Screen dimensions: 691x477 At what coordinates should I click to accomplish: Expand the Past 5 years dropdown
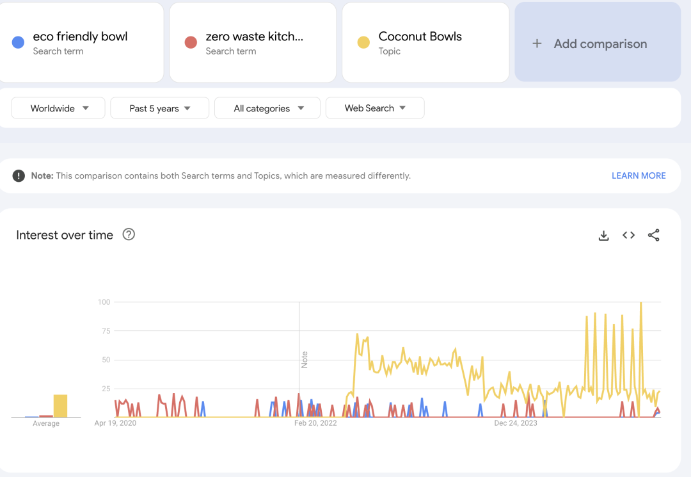(x=159, y=108)
